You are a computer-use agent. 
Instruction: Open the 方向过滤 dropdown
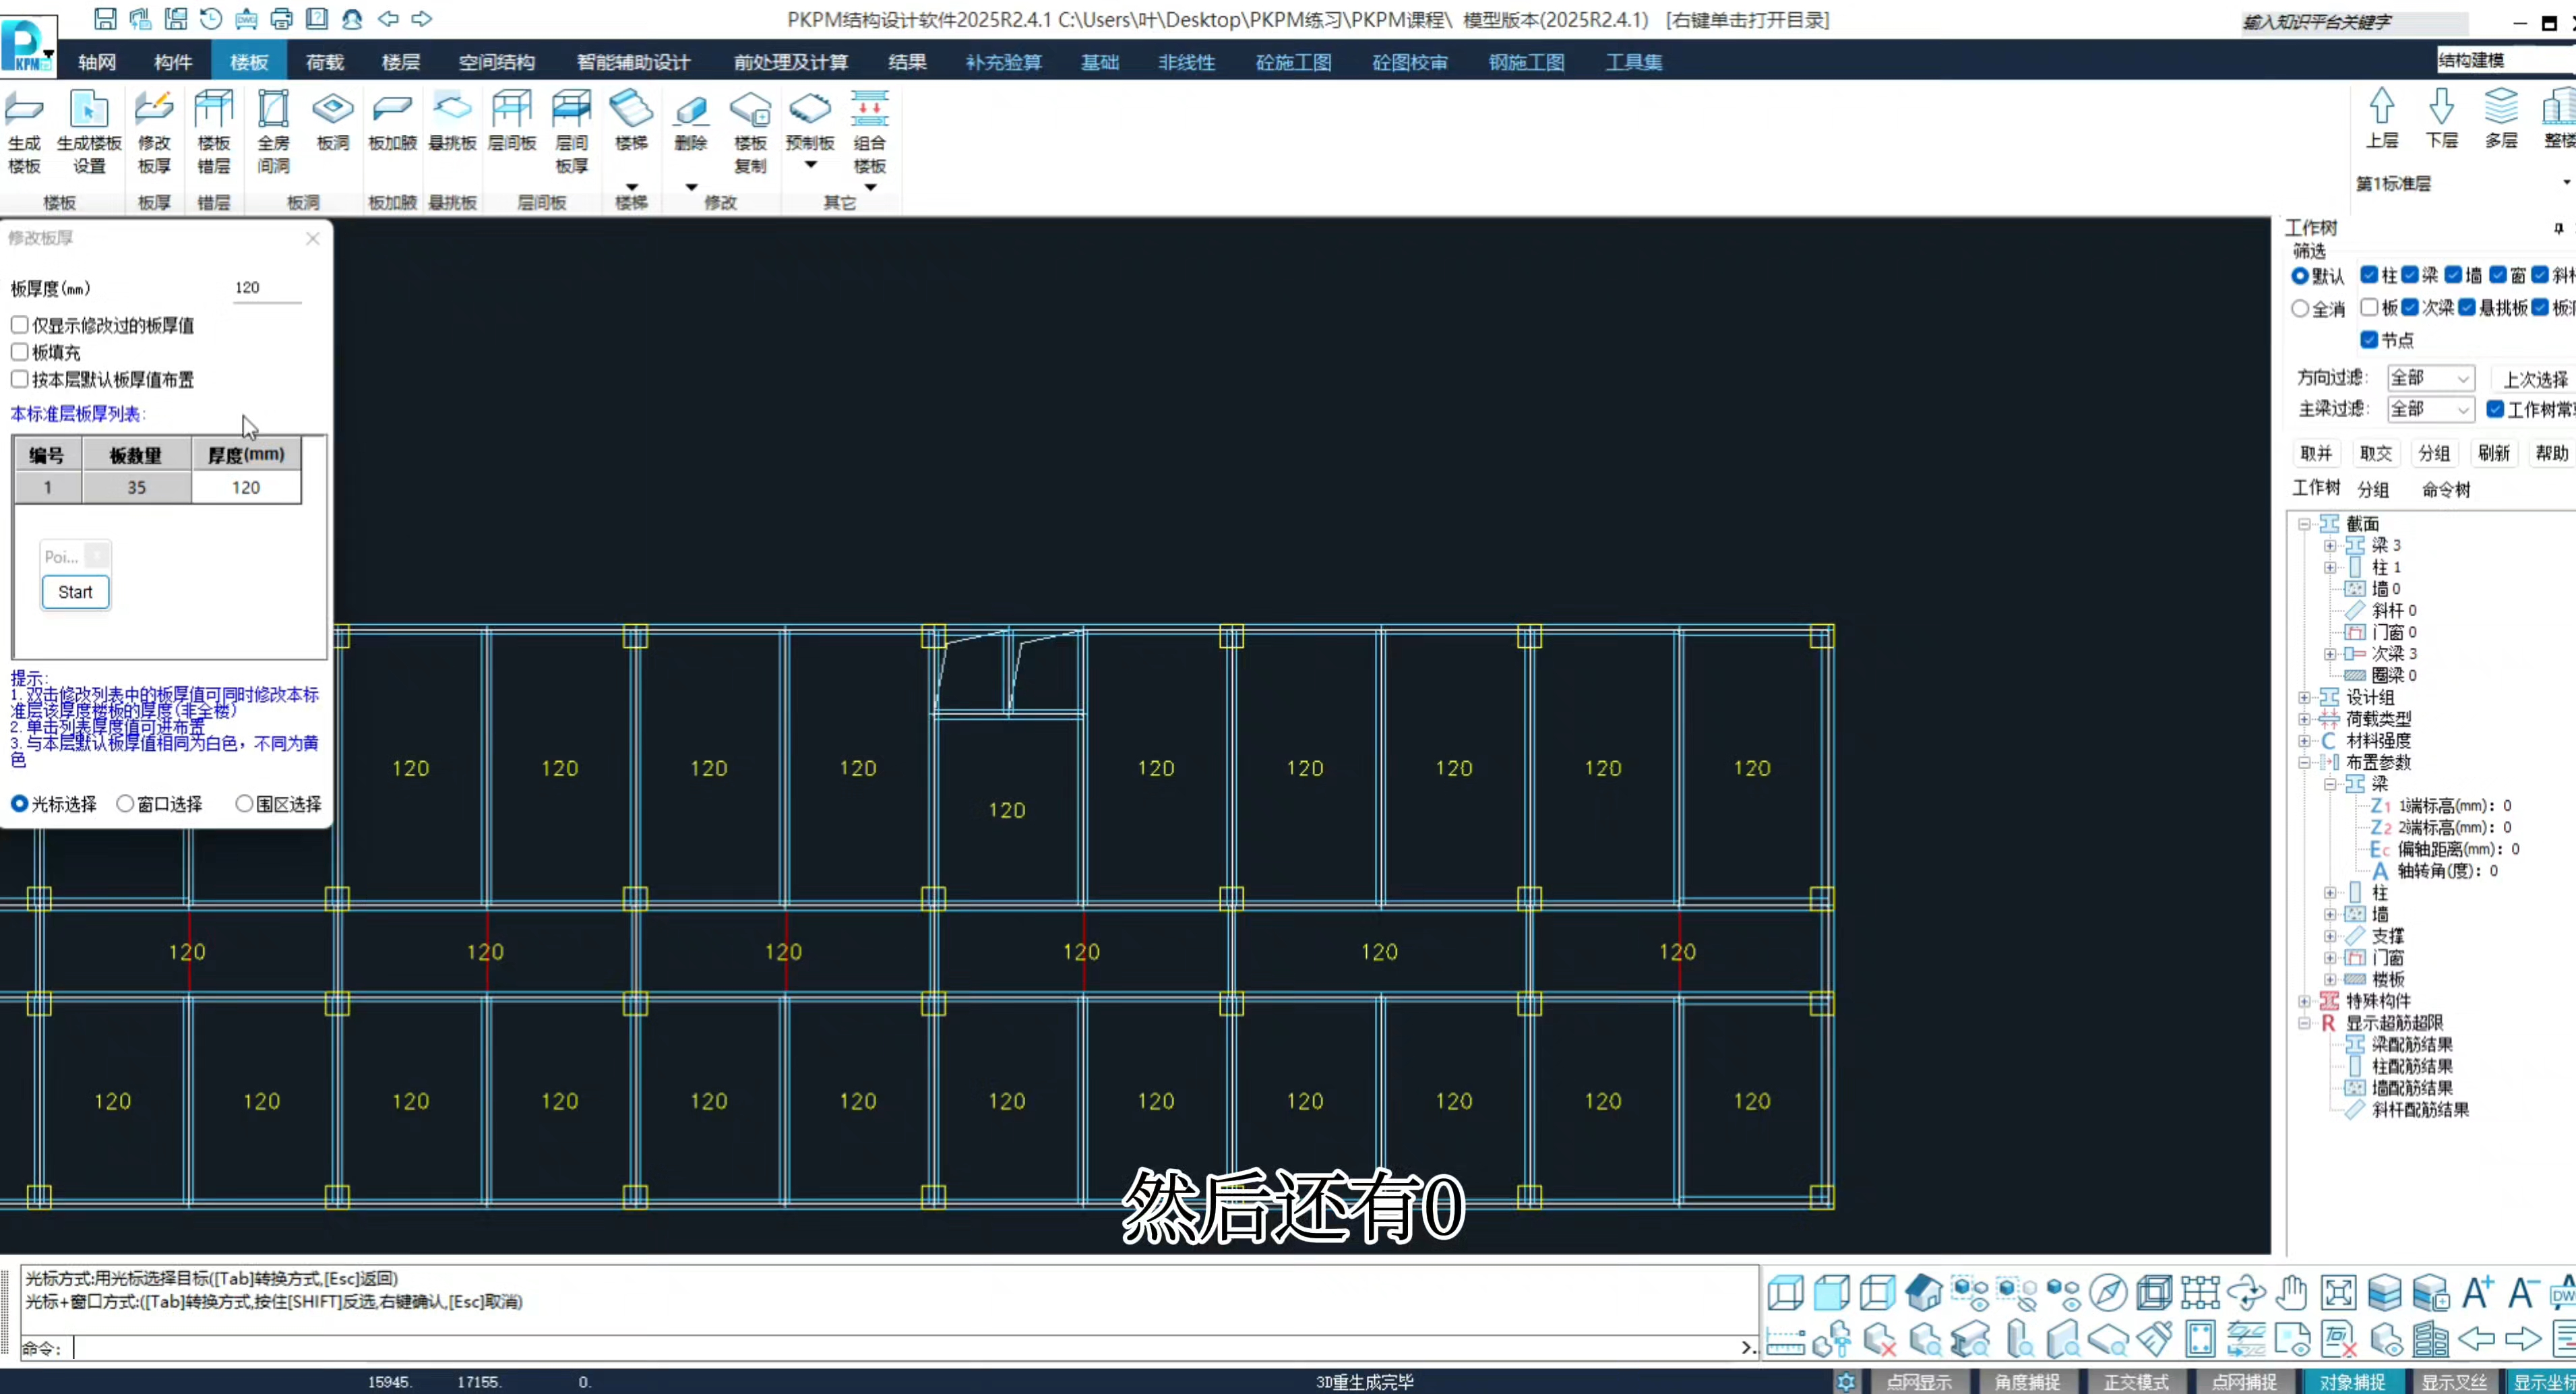point(2430,378)
